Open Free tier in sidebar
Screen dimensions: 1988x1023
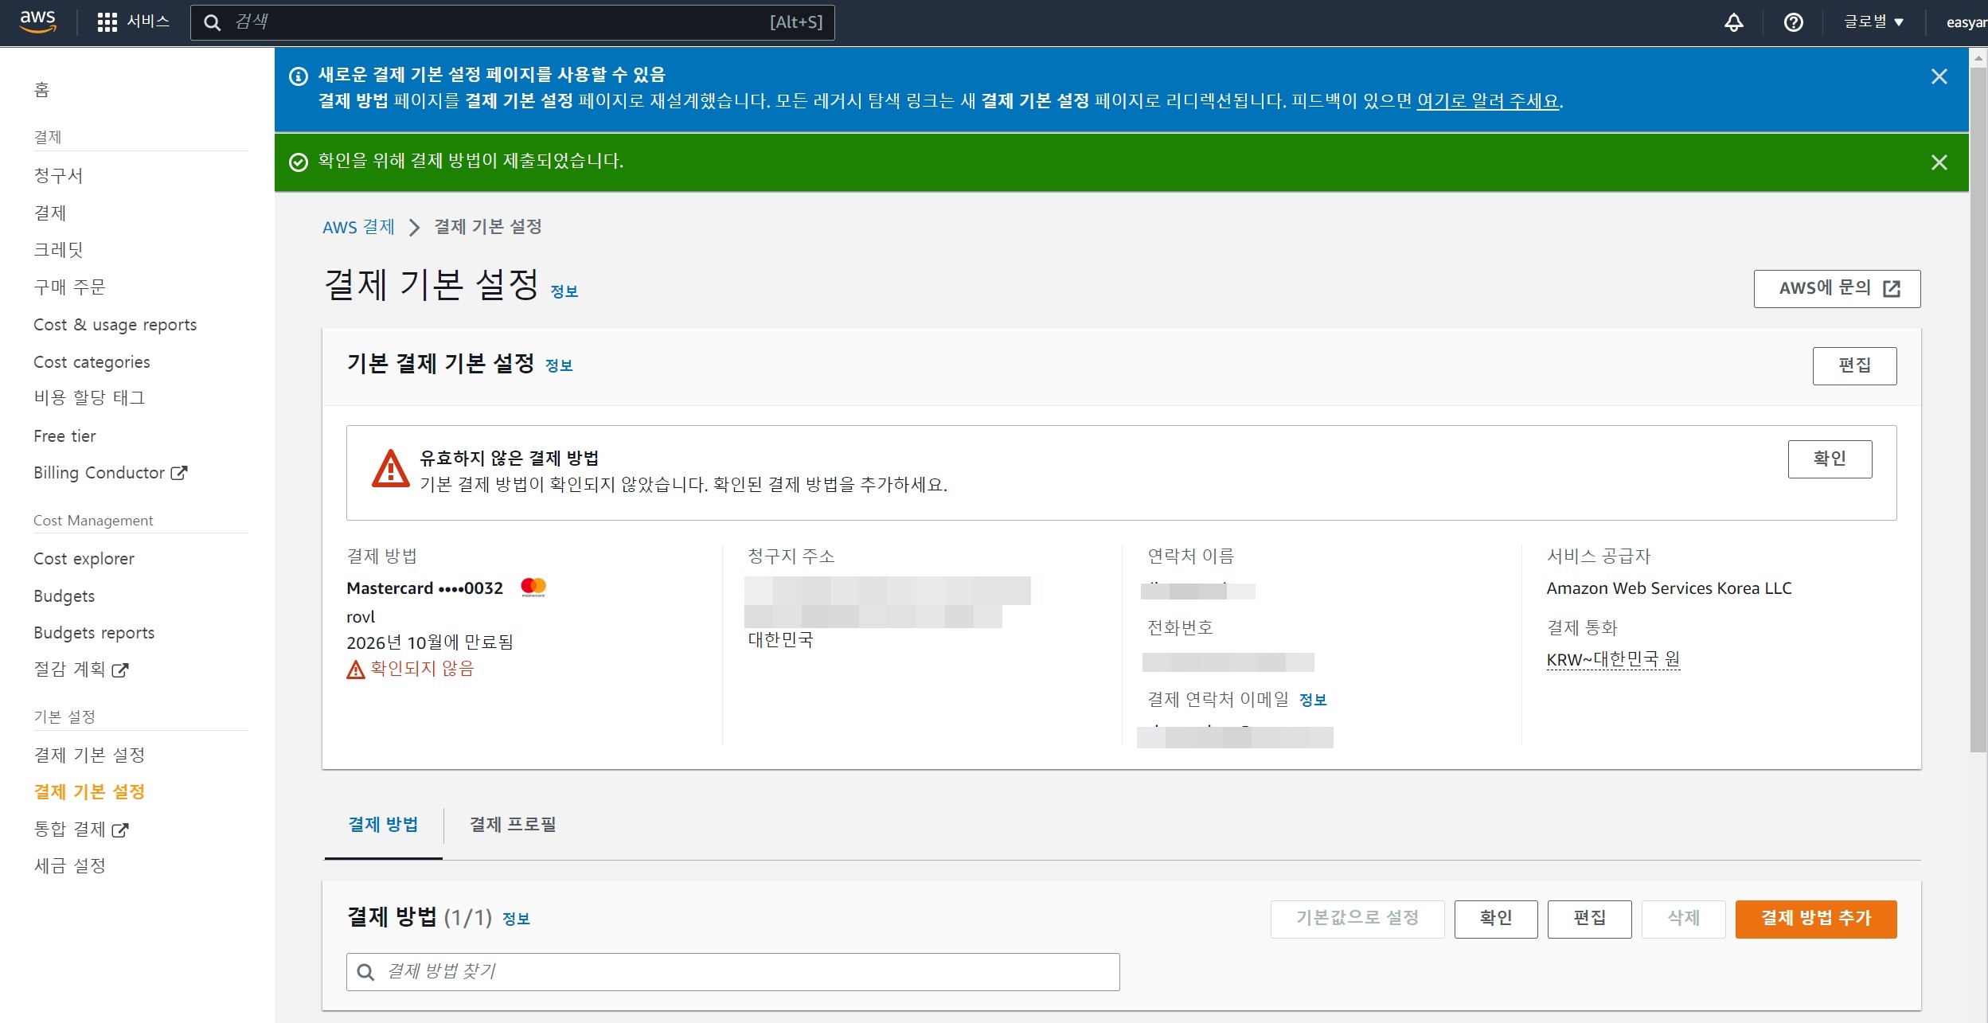pyautogui.click(x=64, y=436)
